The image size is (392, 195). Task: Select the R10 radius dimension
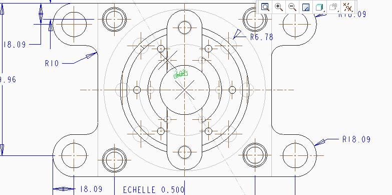52,63
